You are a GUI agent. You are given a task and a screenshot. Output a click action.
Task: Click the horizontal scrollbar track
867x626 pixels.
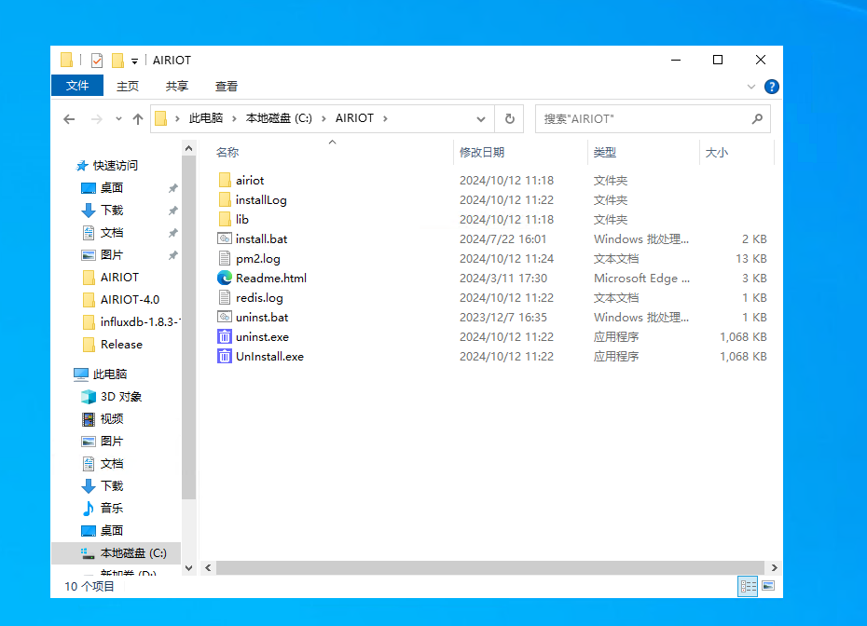click(x=489, y=568)
